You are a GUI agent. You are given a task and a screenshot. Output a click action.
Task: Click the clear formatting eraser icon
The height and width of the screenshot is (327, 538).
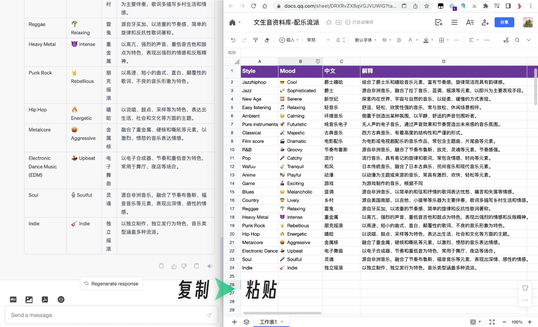coord(267,40)
